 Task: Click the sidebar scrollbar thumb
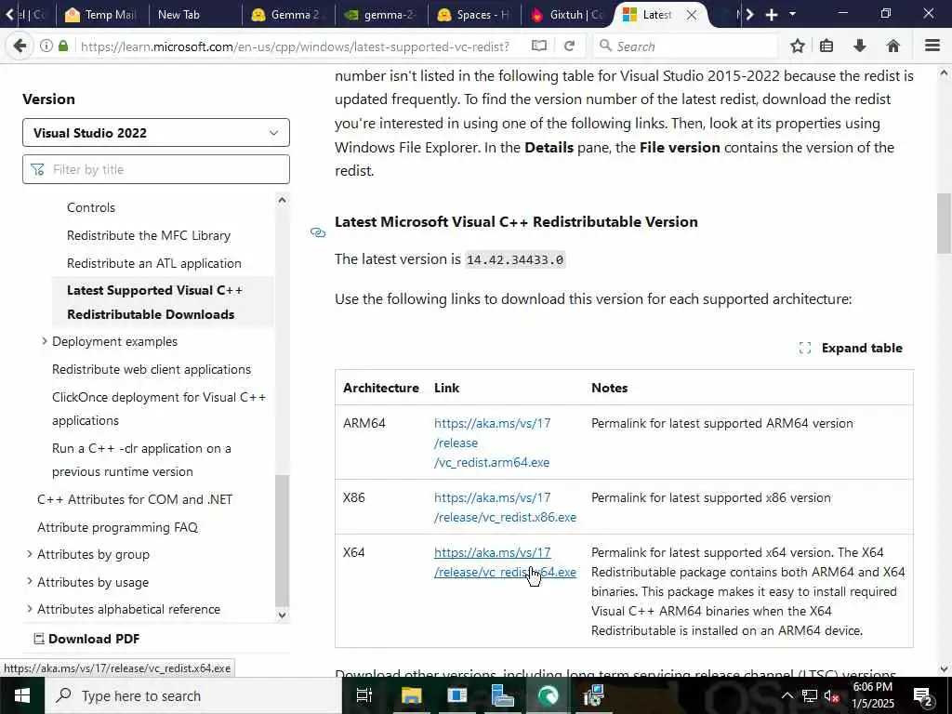(282, 540)
